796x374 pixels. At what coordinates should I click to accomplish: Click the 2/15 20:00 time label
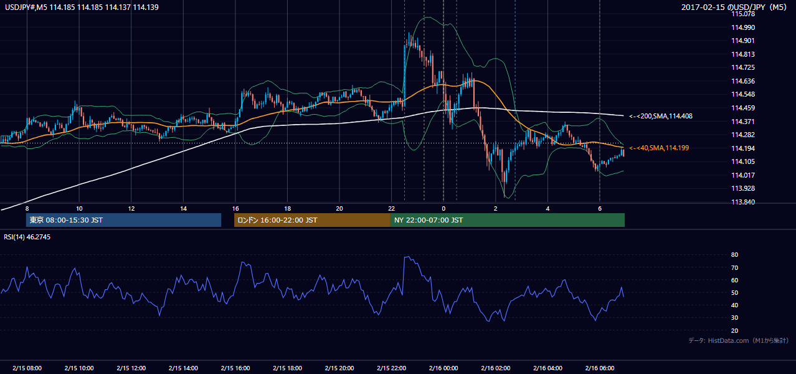[339, 368]
